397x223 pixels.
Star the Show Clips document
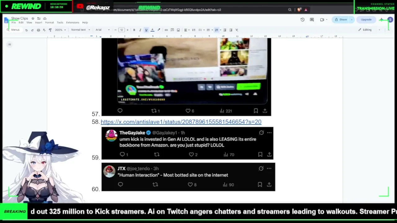pos(33,19)
